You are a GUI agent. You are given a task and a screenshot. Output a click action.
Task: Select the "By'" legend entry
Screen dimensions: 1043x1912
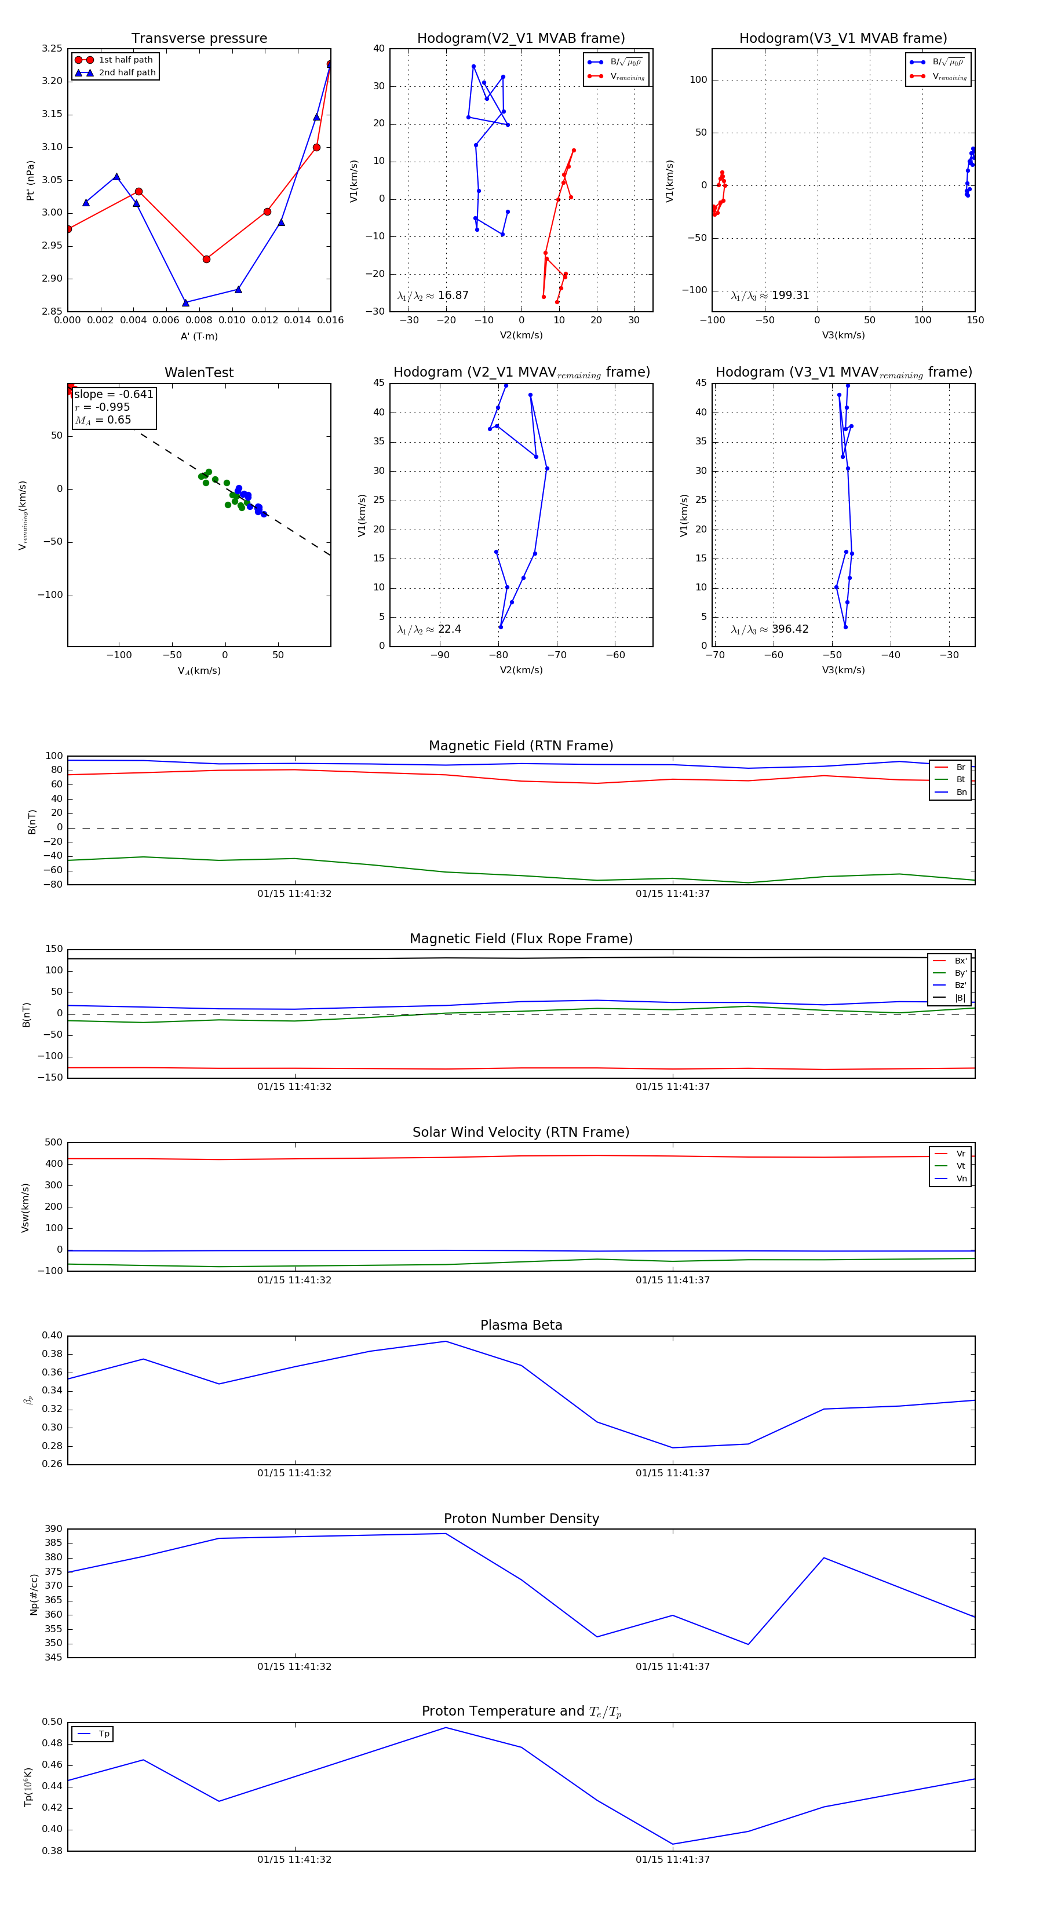(x=950, y=973)
